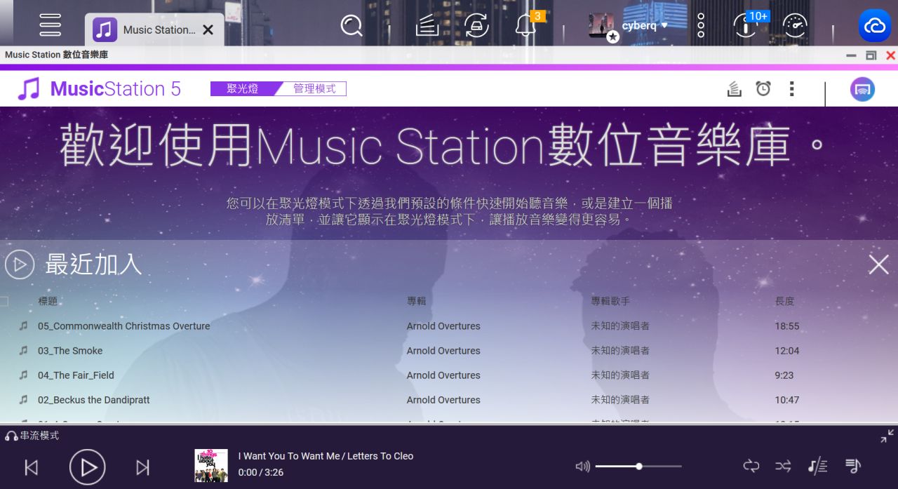Click duration 18:55 of Commonwealth Christmas Overture

pyautogui.click(x=787, y=326)
